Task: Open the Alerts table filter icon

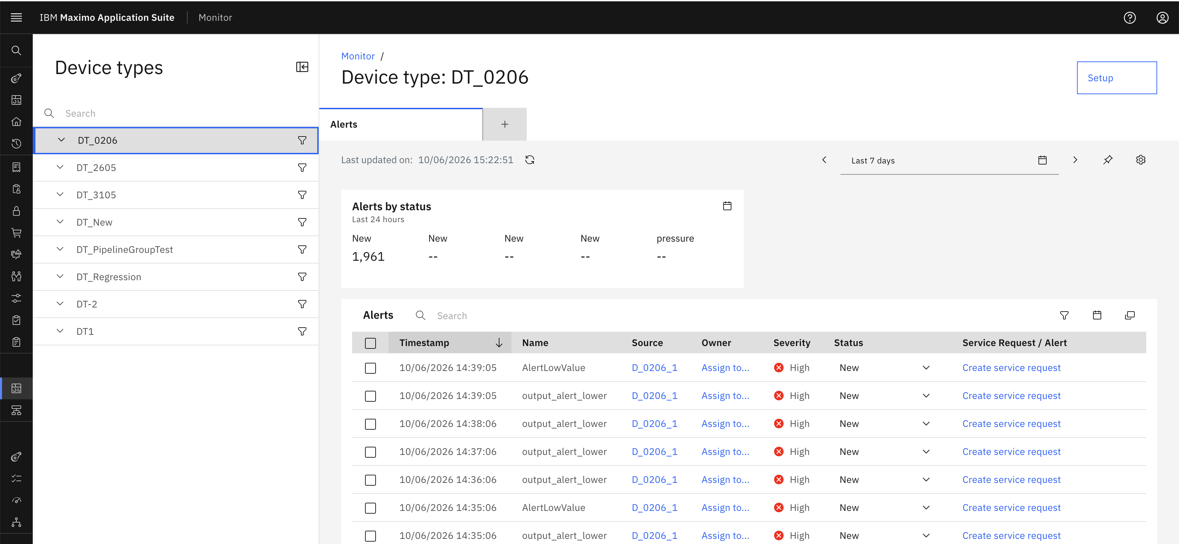Action: (x=1064, y=315)
